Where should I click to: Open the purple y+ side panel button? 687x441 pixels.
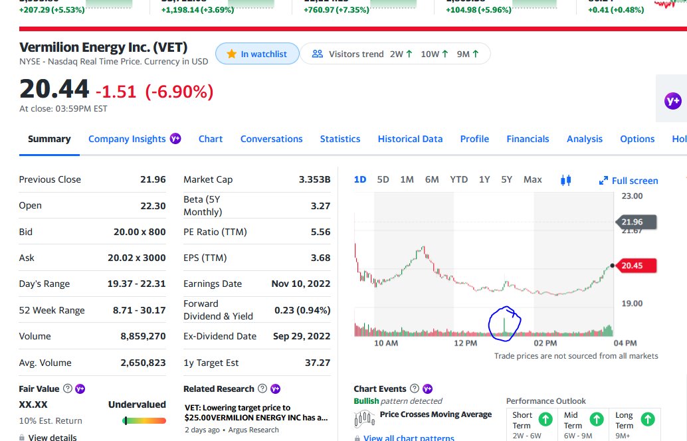coord(672,101)
